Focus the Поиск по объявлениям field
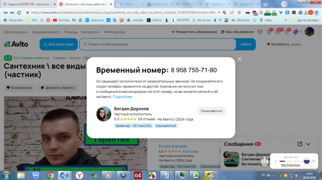The width and height of the screenshot is (322, 180). 158,44
